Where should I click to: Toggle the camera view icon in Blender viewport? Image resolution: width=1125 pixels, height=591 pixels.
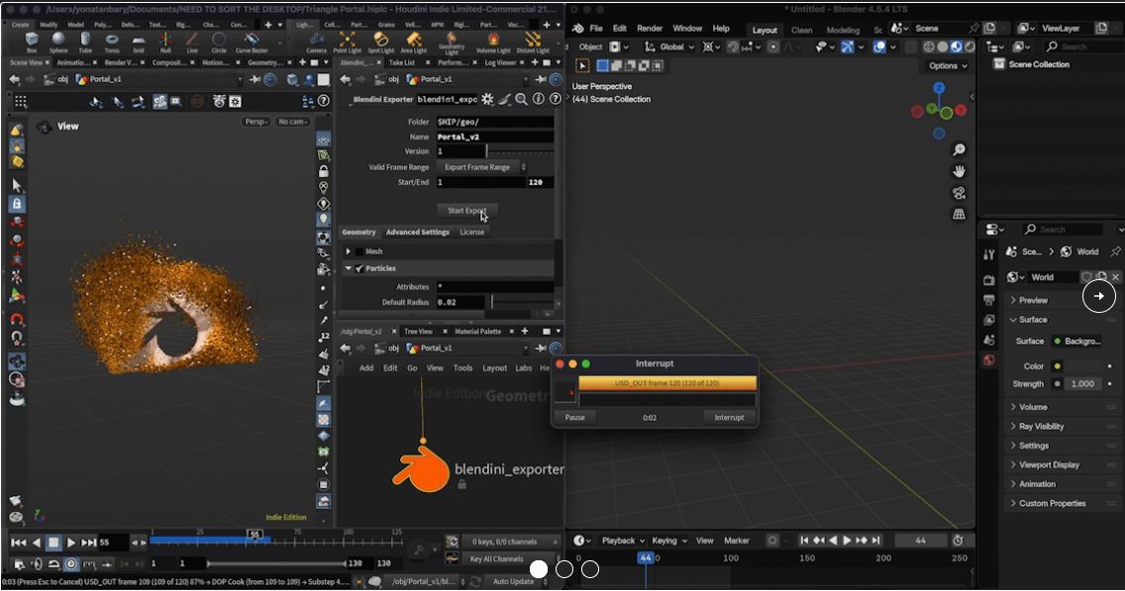click(x=960, y=193)
